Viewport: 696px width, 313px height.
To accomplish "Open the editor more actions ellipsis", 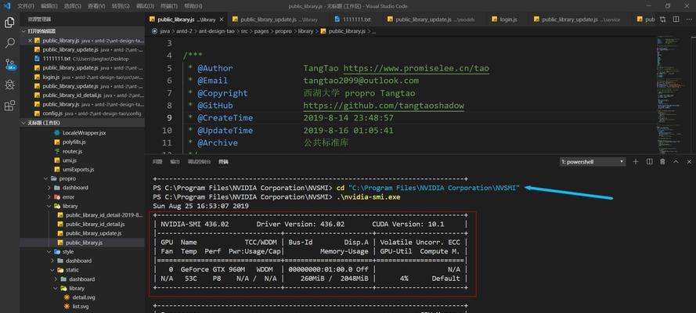I will click(688, 20).
